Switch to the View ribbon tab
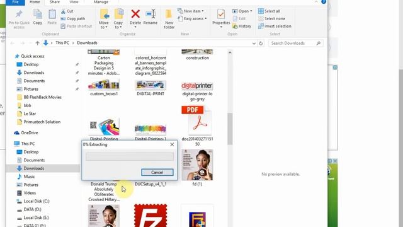Screen dimensions: 403x227 click(x=74, y=2)
